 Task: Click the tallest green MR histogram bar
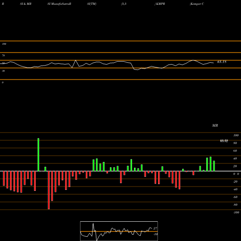39,155
